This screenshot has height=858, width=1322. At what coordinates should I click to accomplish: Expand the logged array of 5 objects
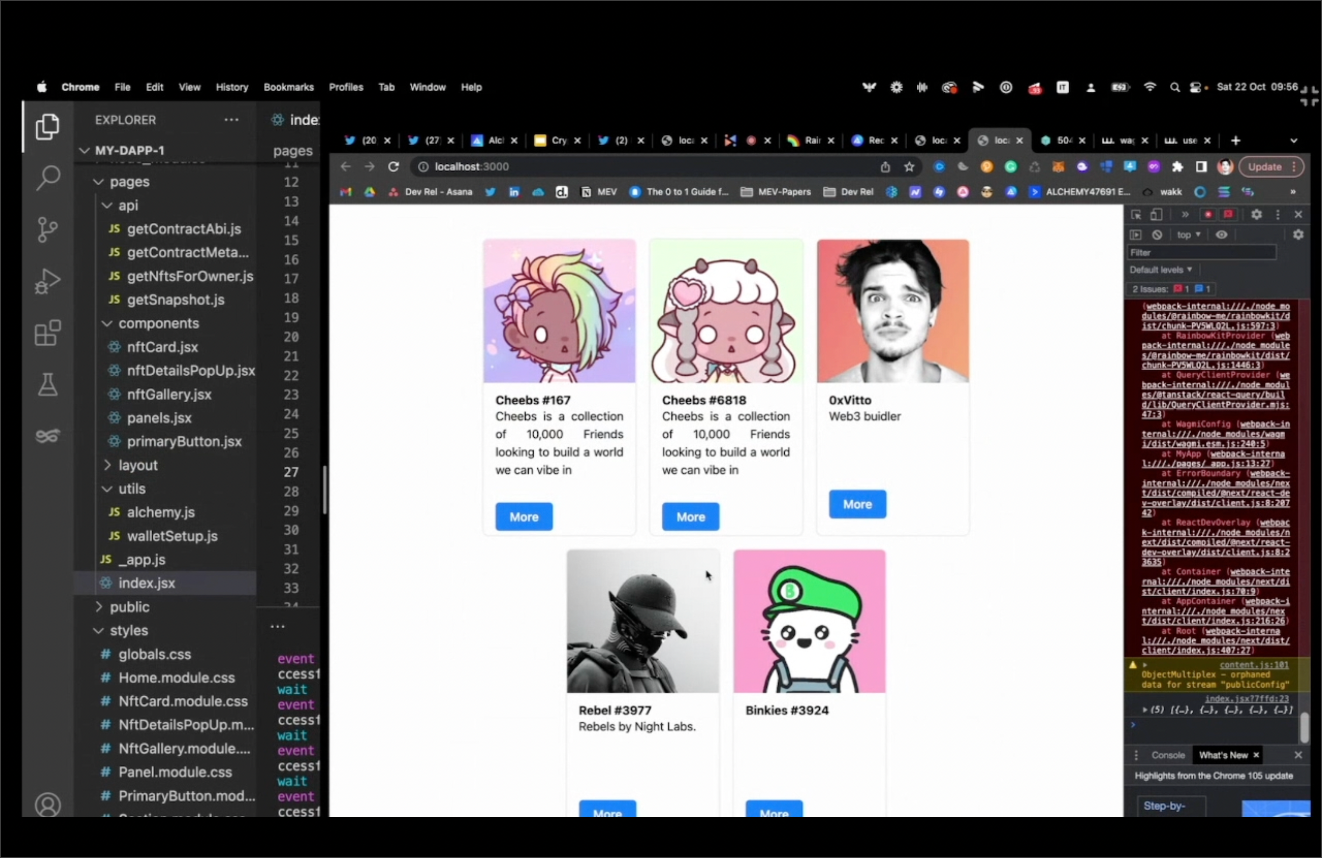click(1145, 710)
